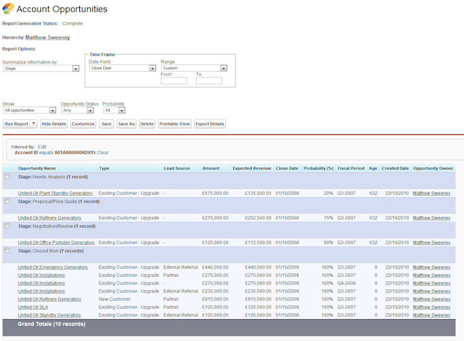Click the Save As button
Image resolution: width=464 pixels, height=341 pixels.
click(x=126, y=123)
